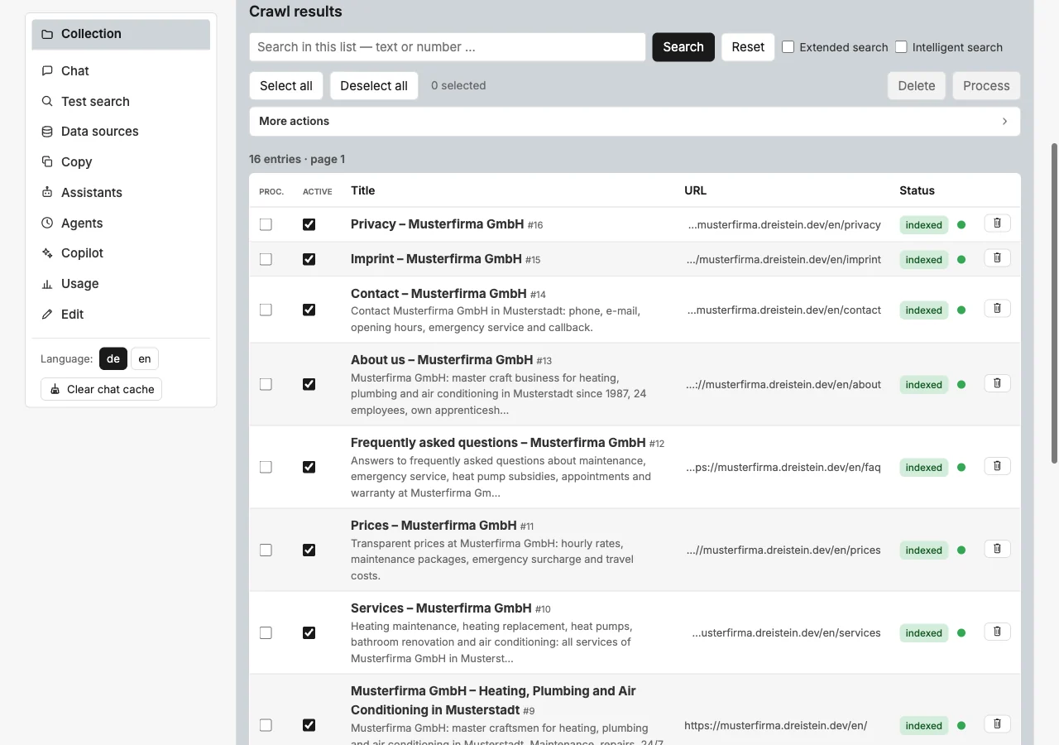Click the trash icon for Contact row
1059x745 pixels.
pyautogui.click(x=997, y=309)
